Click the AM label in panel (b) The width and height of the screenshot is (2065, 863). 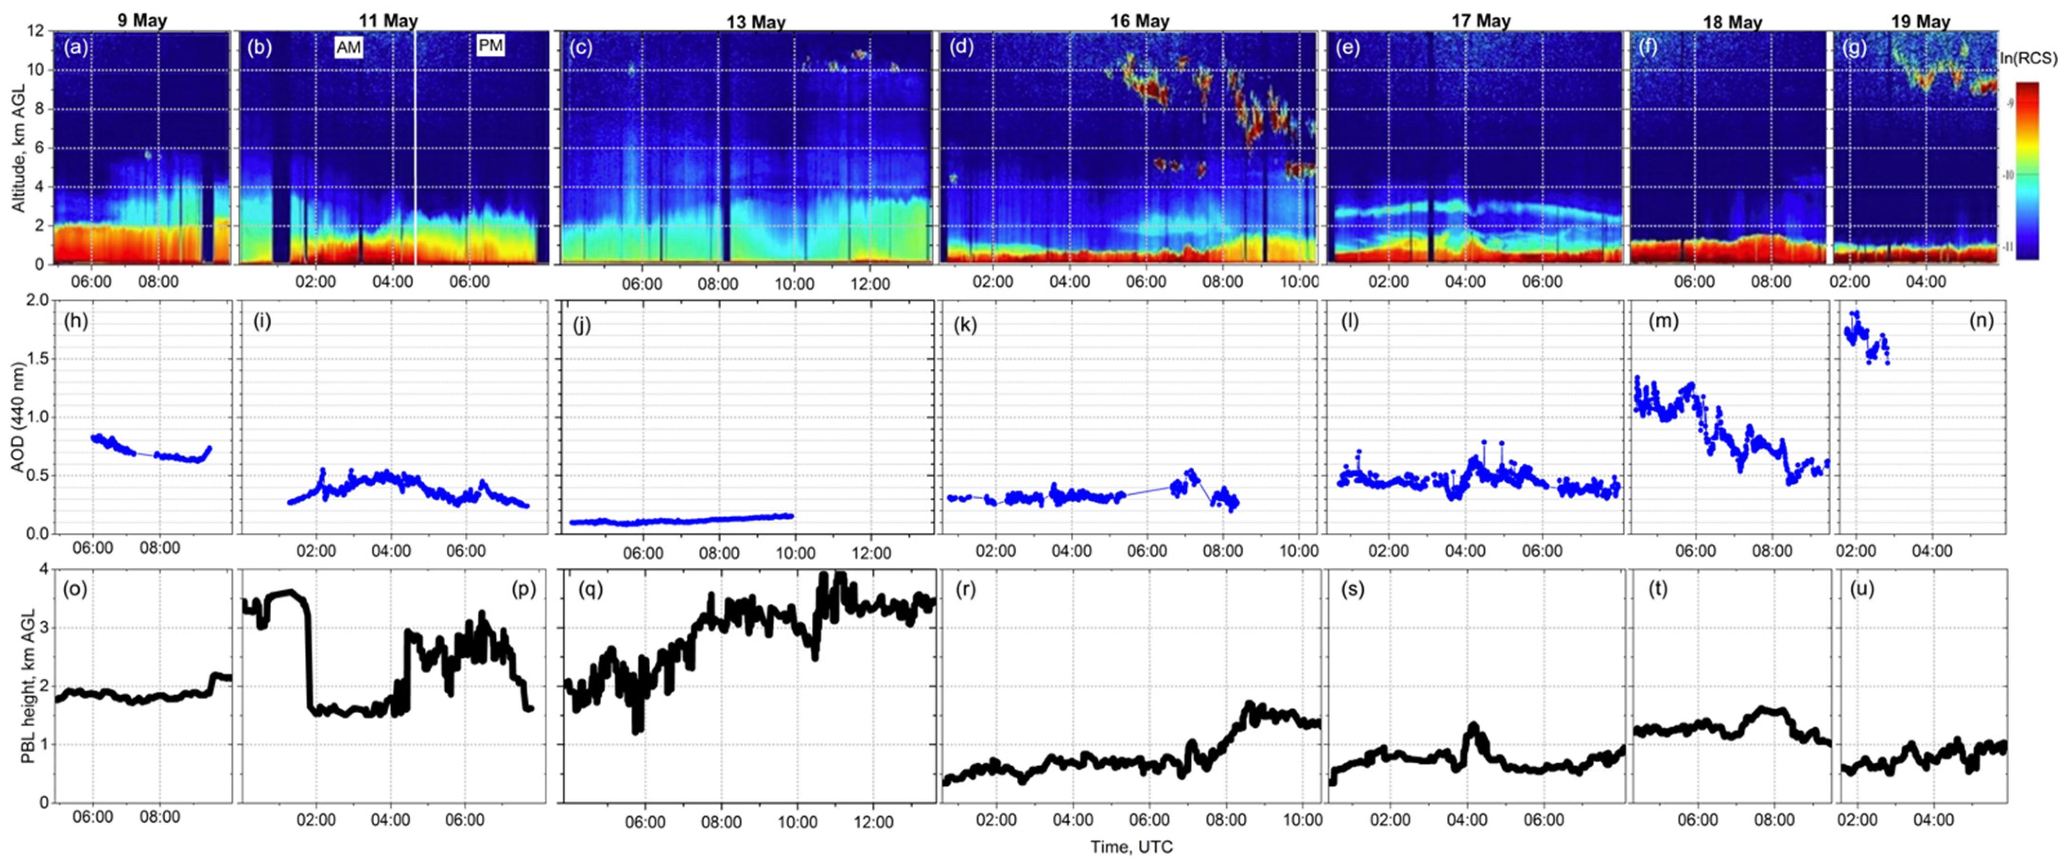[349, 47]
